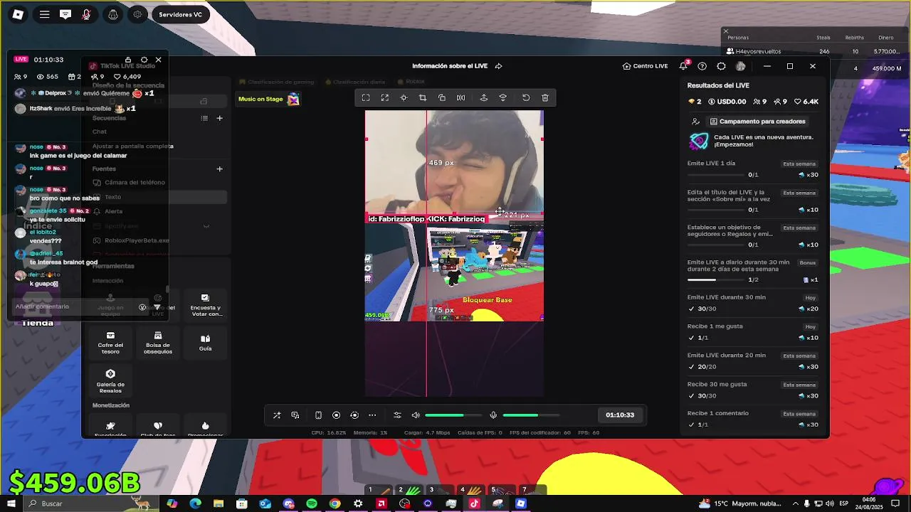Click the music media icon in bottom bar
The image size is (911, 512).
(x=295, y=415)
